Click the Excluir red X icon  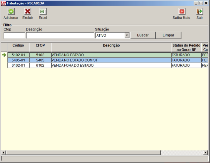(27, 12)
